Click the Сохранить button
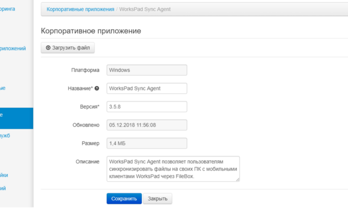The width and height of the screenshot is (348, 208). pos(124,199)
